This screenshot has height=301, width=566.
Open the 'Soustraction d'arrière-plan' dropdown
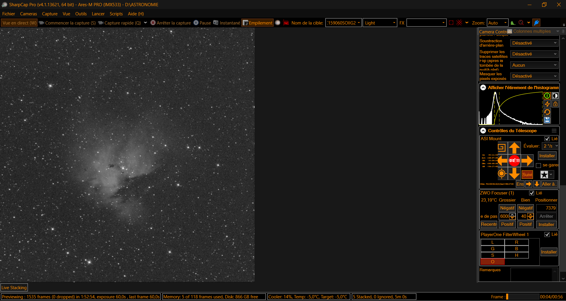click(534, 43)
